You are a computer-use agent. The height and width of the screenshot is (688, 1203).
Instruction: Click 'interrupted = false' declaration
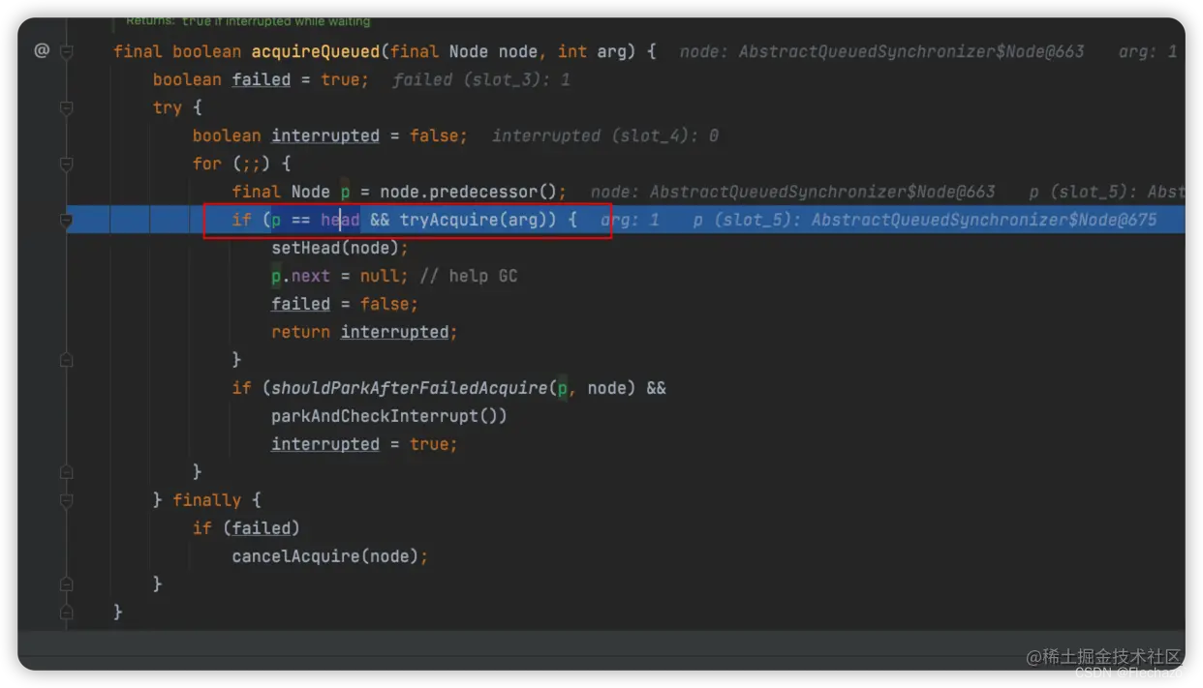(x=329, y=135)
